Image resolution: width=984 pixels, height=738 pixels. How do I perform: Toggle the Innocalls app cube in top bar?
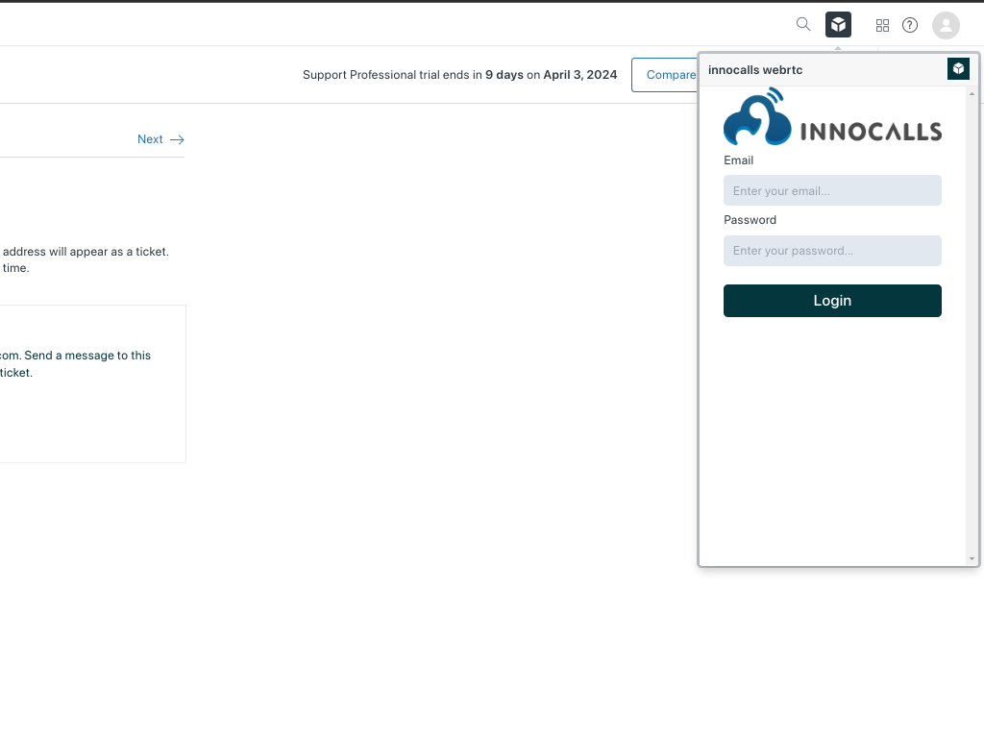point(838,25)
